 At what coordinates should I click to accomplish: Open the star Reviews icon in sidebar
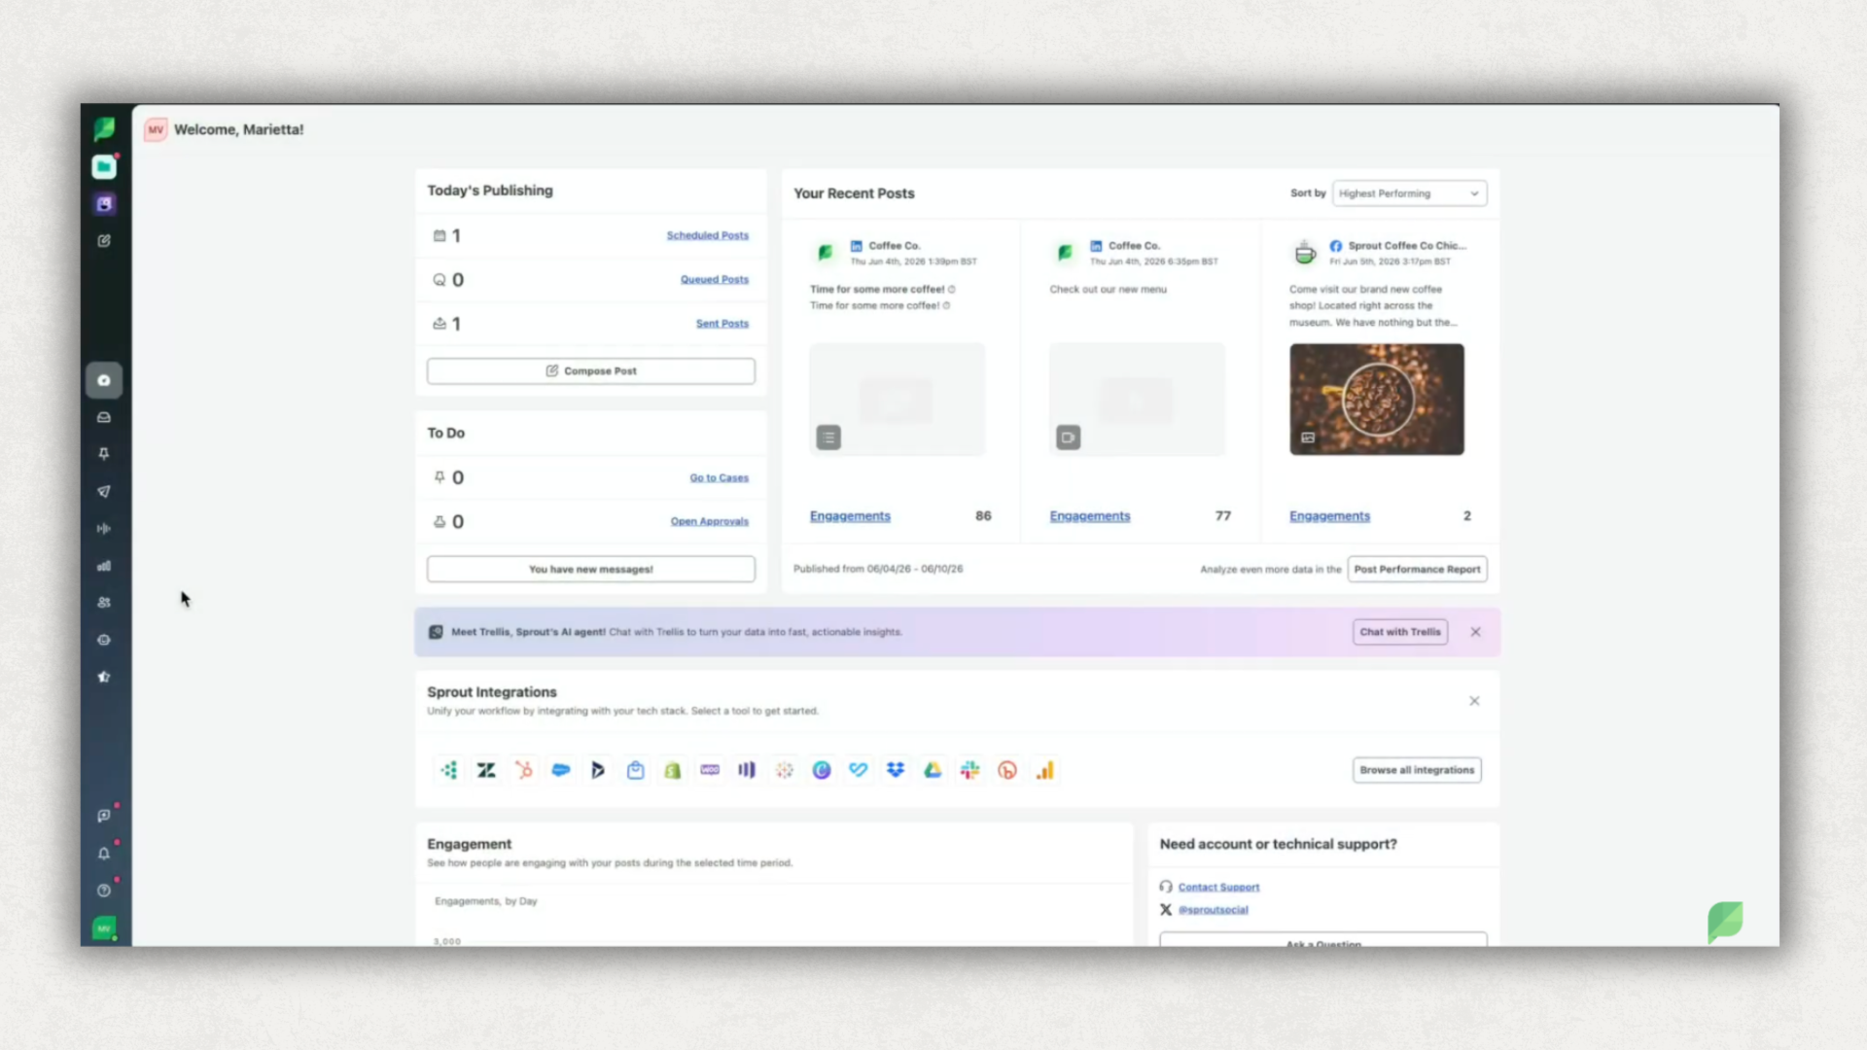pyautogui.click(x=104, y=677)
